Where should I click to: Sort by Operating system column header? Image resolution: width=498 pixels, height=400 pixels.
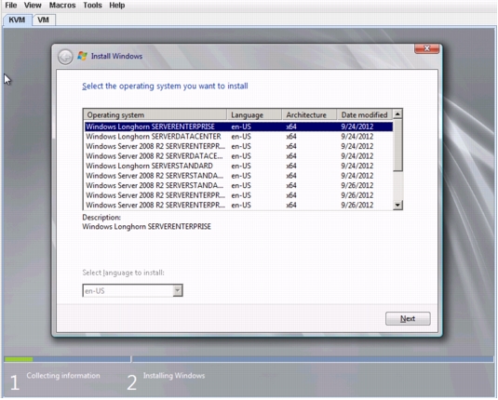tap(155, 114)
